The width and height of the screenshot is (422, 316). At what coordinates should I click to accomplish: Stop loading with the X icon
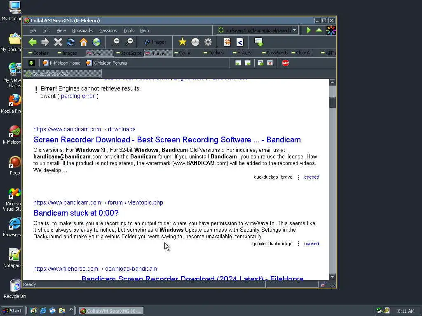pyautogui.click(x=58, y=42)
